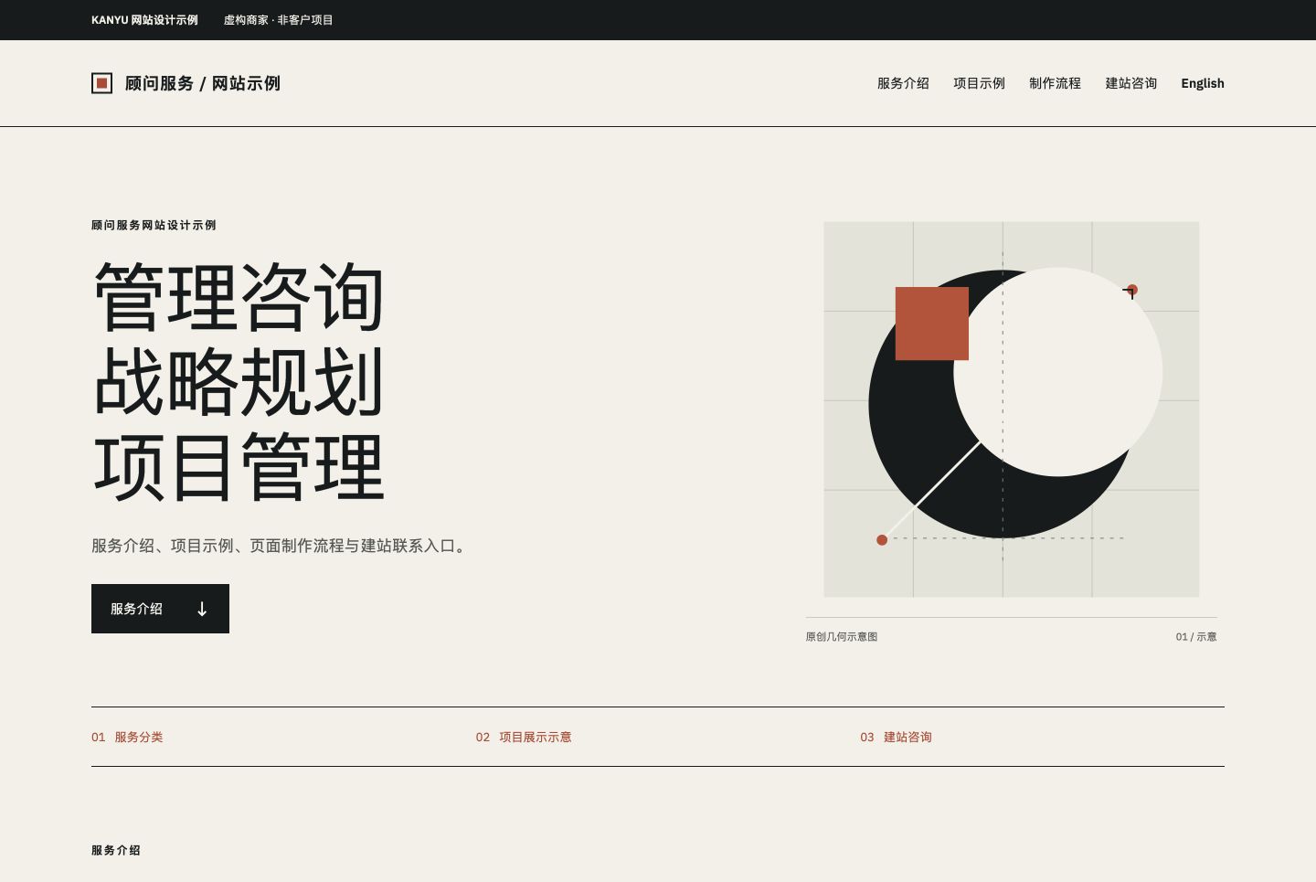Switch language to English
This screenshot has width=1316, height=882.
coord(1203,83)
